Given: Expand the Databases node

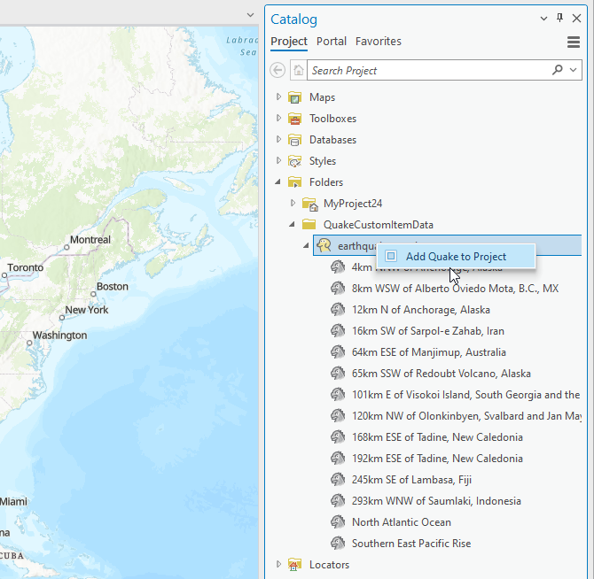Looking at the screenshot, I should click(x=278, y=139).
